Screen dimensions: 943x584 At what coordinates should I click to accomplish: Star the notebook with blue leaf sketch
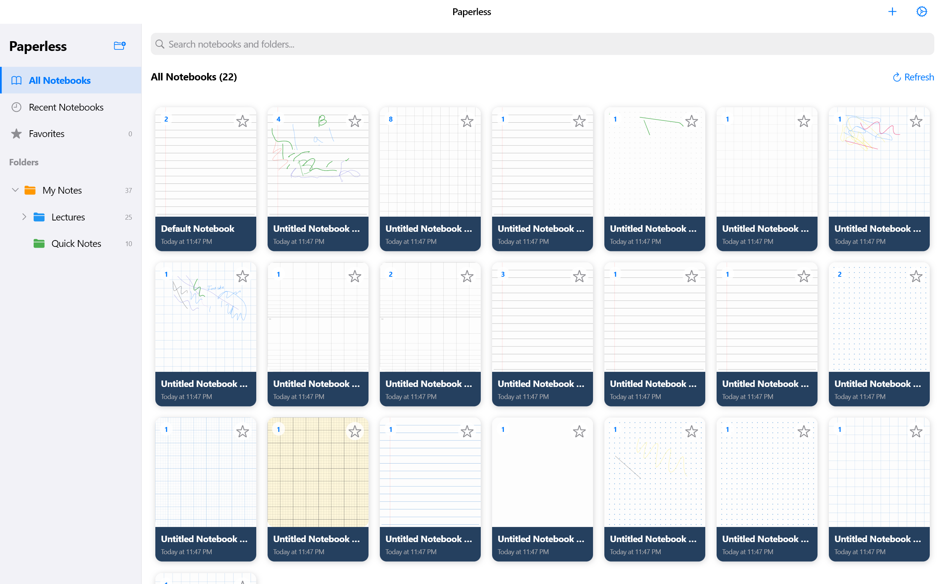(x=242, y=276)
